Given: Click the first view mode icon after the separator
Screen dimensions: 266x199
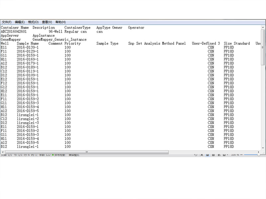Looking at the screenshot, I should 202,155.
